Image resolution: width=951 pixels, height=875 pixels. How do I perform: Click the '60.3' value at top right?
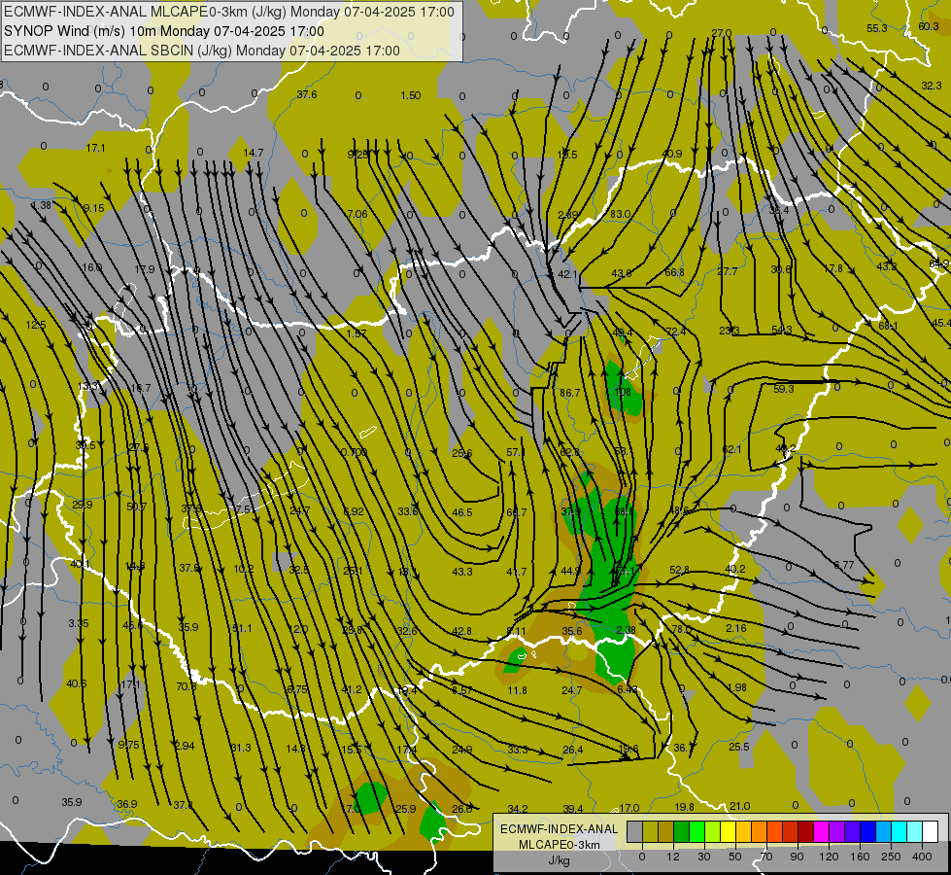[x=929, y=26]
